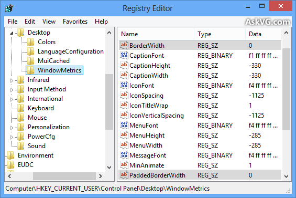Select the PowerCfg key label
The image size is (296, 198).
[x=41, y=137]
